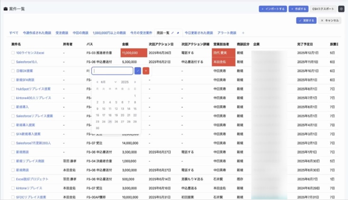The height and width of the screenshot is (200, 348).
Task: Click the briefcase icon beside 案件一覧
Action: (5, 9)
